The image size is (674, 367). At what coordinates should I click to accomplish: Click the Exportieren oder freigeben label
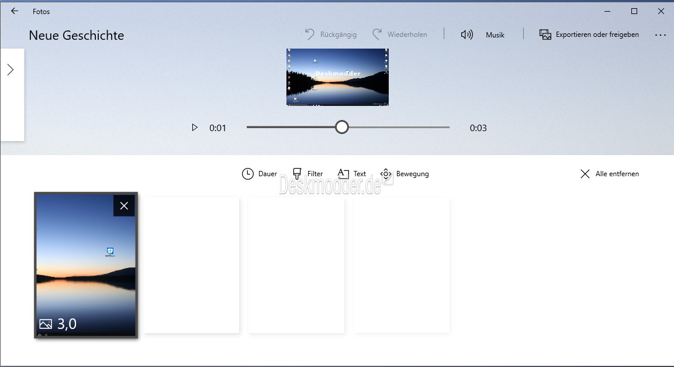tap(597, 35)
